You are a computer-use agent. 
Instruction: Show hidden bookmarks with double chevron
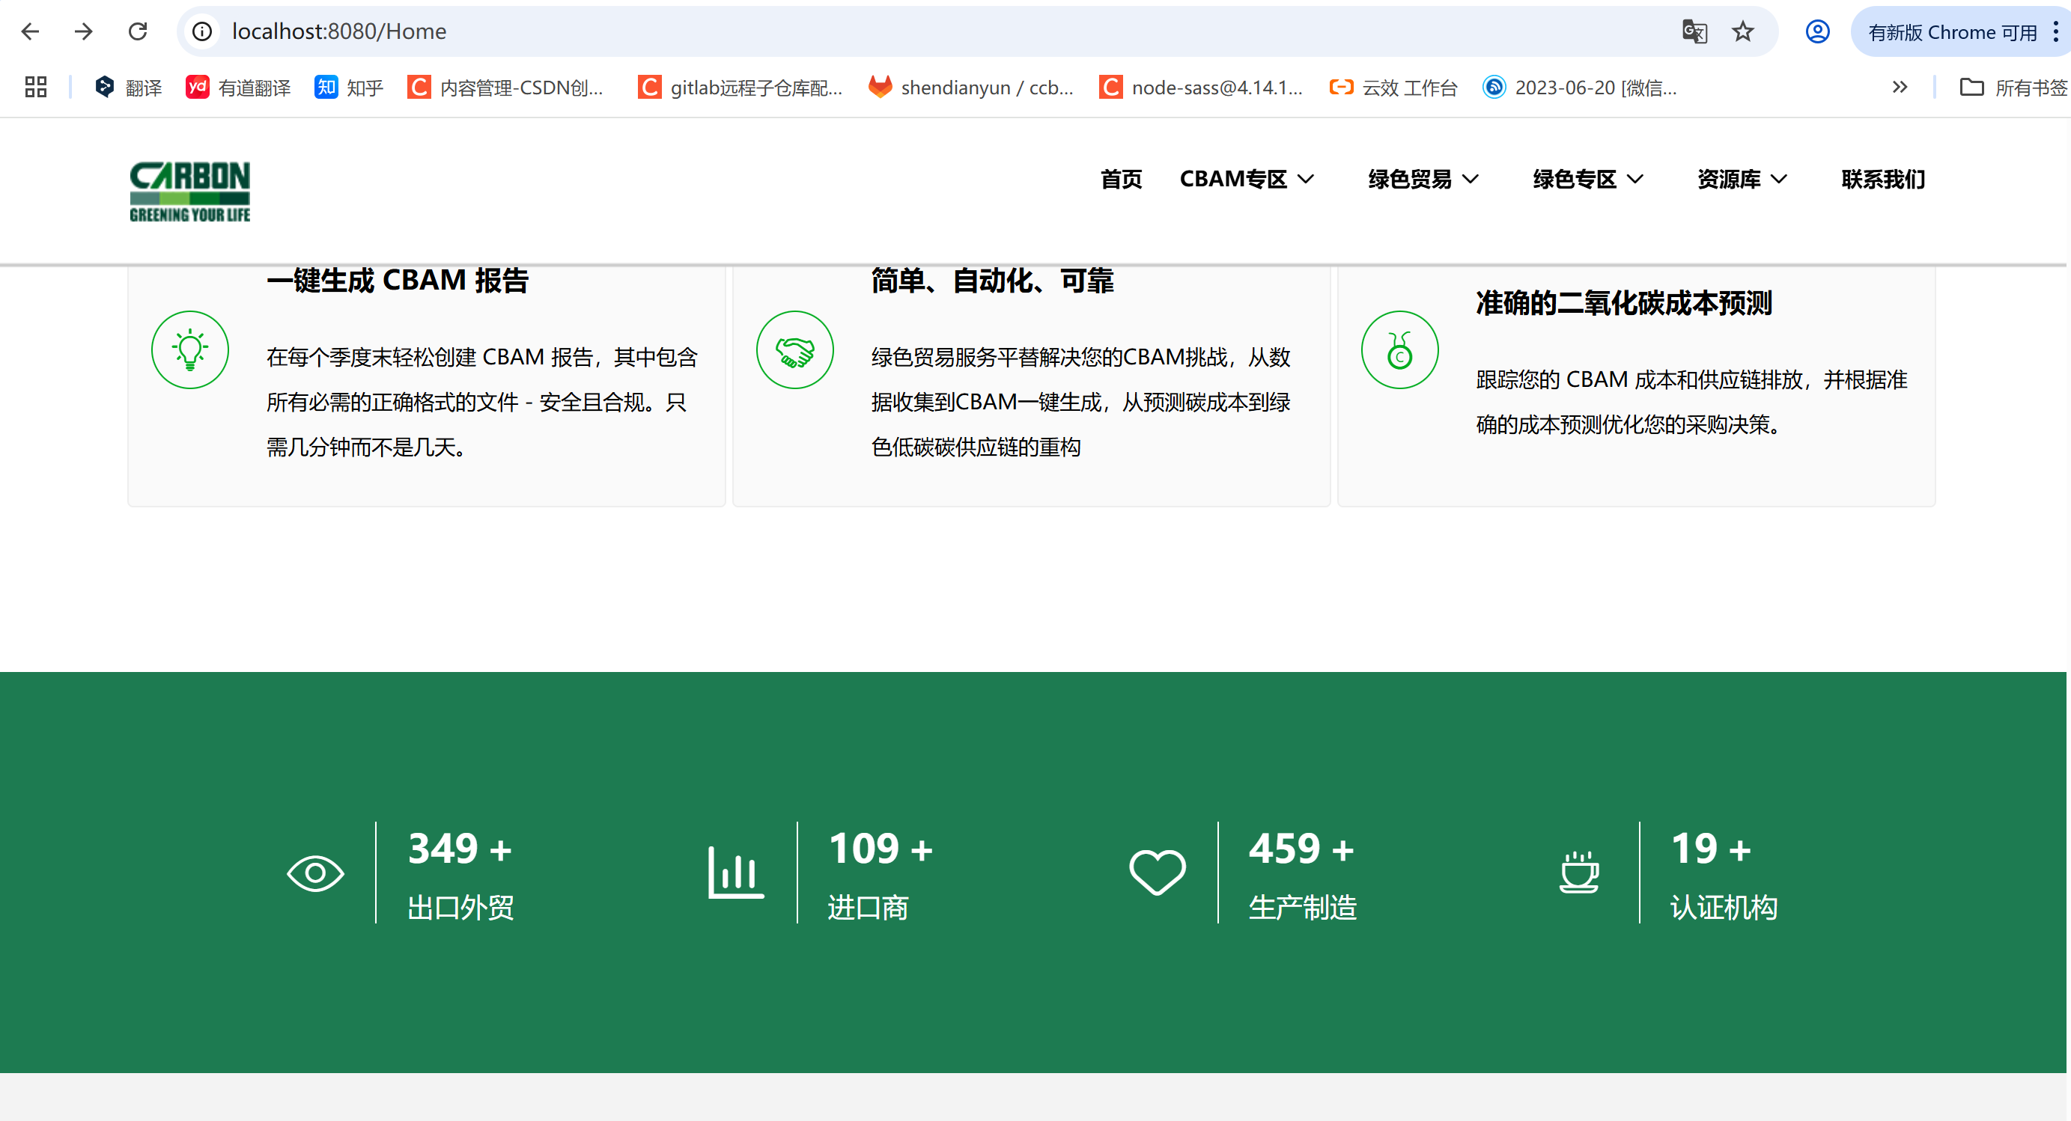tap(1899, 88)
